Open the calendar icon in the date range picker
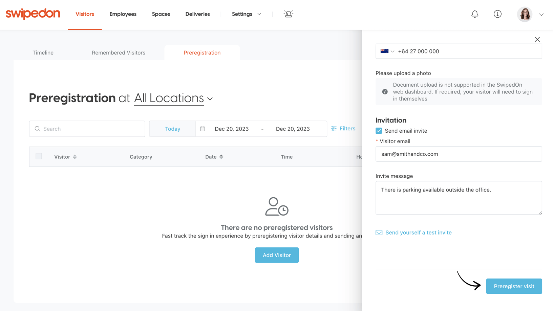The image size is (553, 311). click(203, 129)
